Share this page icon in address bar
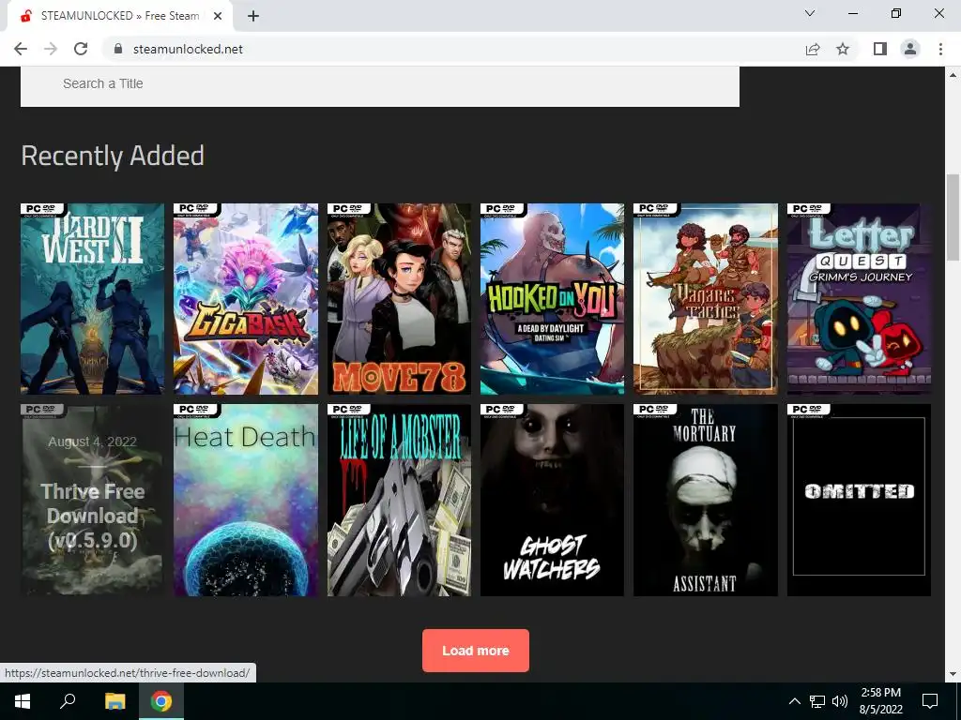The image size is (961, 720). click(x=813, y=49)
